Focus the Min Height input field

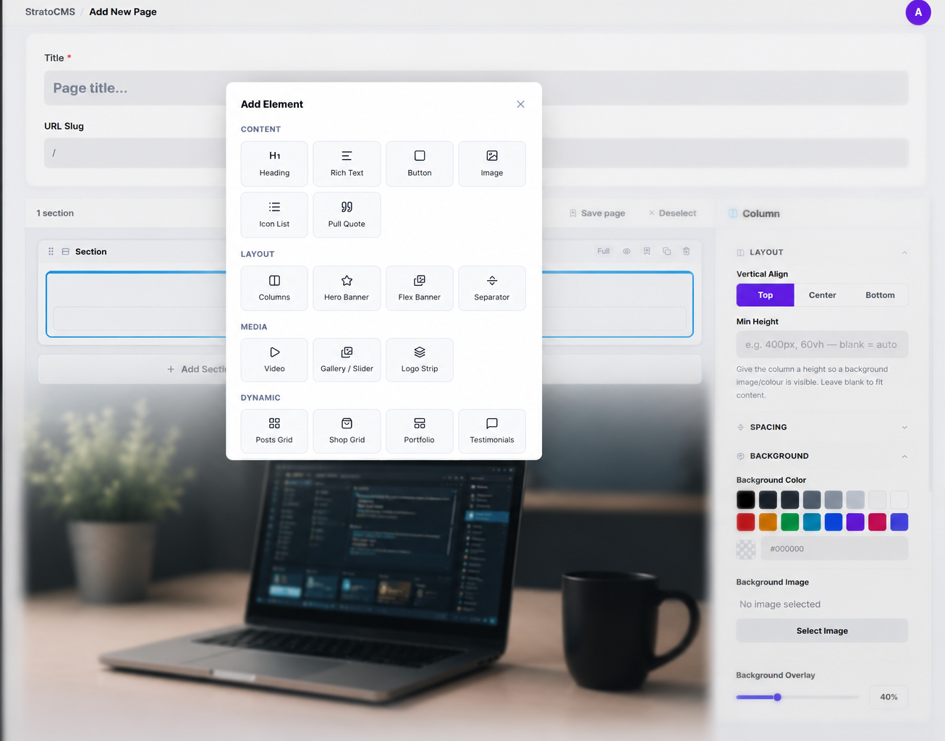click(822, 344)
